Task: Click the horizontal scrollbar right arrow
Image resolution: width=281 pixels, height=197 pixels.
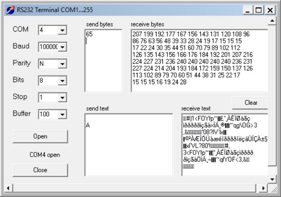Action: click(x=263, y=188)
